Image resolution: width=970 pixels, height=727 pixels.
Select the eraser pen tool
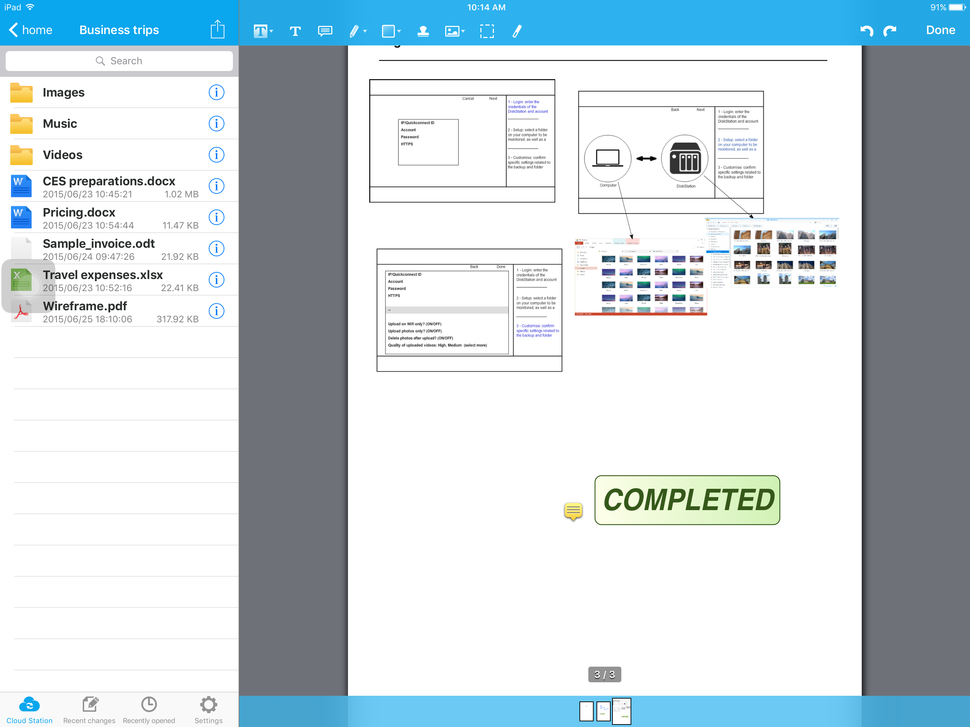click(x=517, y=31)
